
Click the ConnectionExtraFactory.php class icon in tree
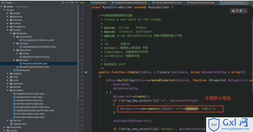click(x=21, y=40)
